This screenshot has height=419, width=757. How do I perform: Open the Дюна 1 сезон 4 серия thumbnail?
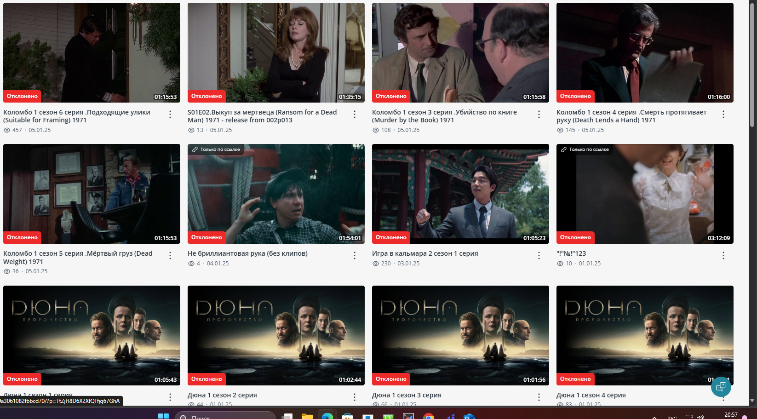645,335
